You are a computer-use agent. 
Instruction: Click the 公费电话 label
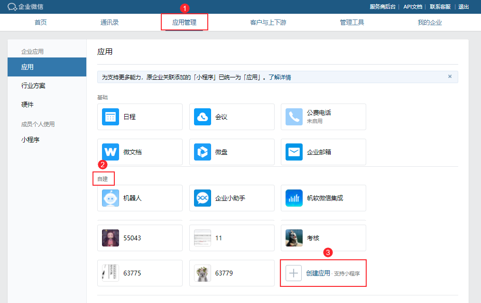click(x=319, y=113)
